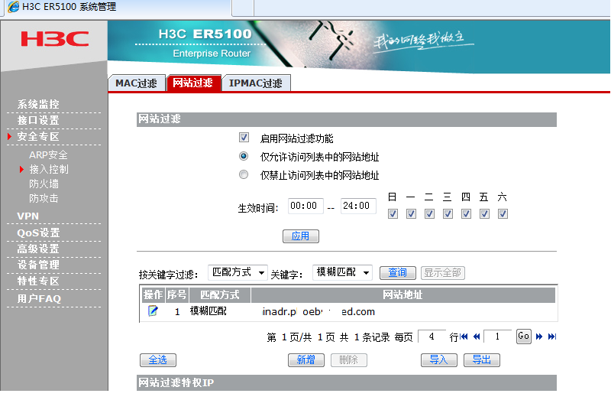The width and height of the screenshot is (611, 413).
Task: Open 设备管理 in the sidebar
Action: click(38, 265)
